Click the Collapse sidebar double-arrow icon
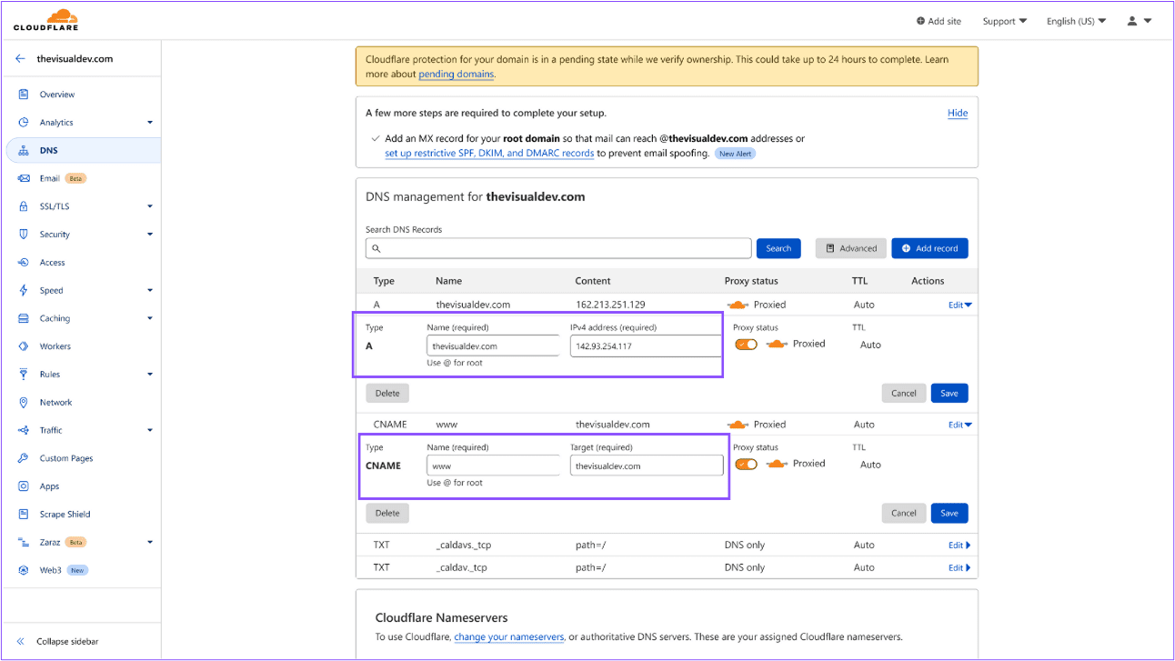The height and width of the screenshot is (661, 1175). coord(21,642)
